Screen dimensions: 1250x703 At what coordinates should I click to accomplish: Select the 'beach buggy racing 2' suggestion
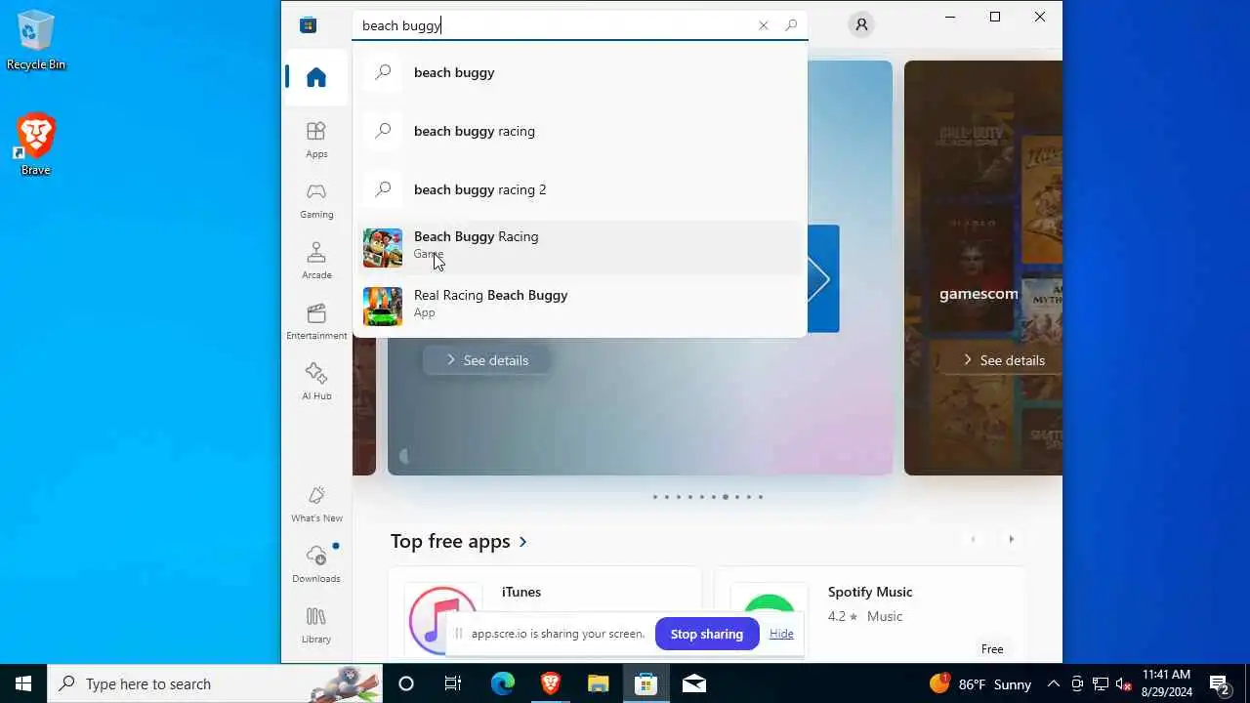point(580,189)
